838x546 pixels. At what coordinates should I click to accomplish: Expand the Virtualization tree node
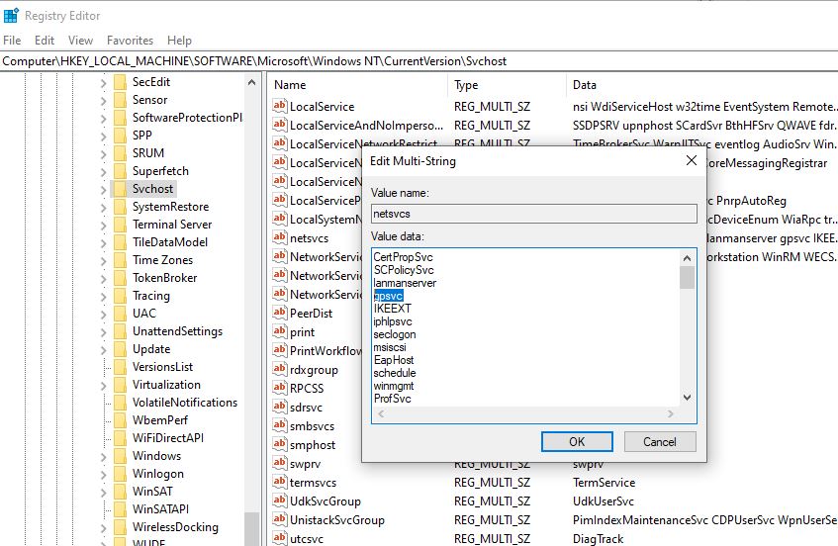click(x=103, y=385)
